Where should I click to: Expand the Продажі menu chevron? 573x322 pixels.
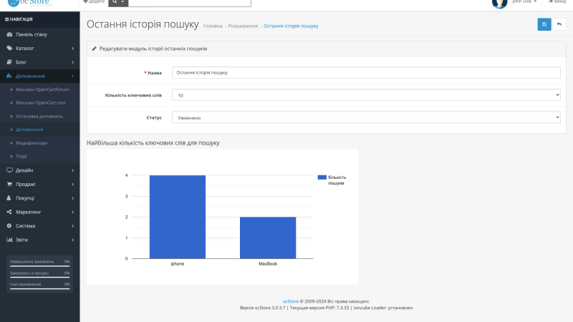click(73, 184)
